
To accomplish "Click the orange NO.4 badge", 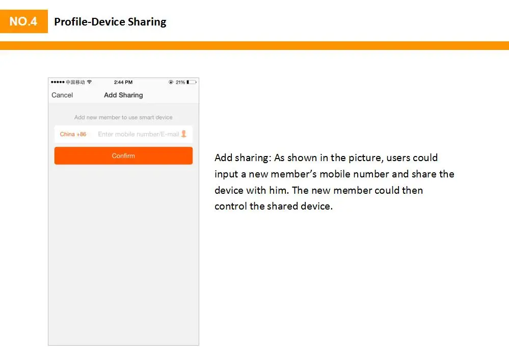I will 24,21.
